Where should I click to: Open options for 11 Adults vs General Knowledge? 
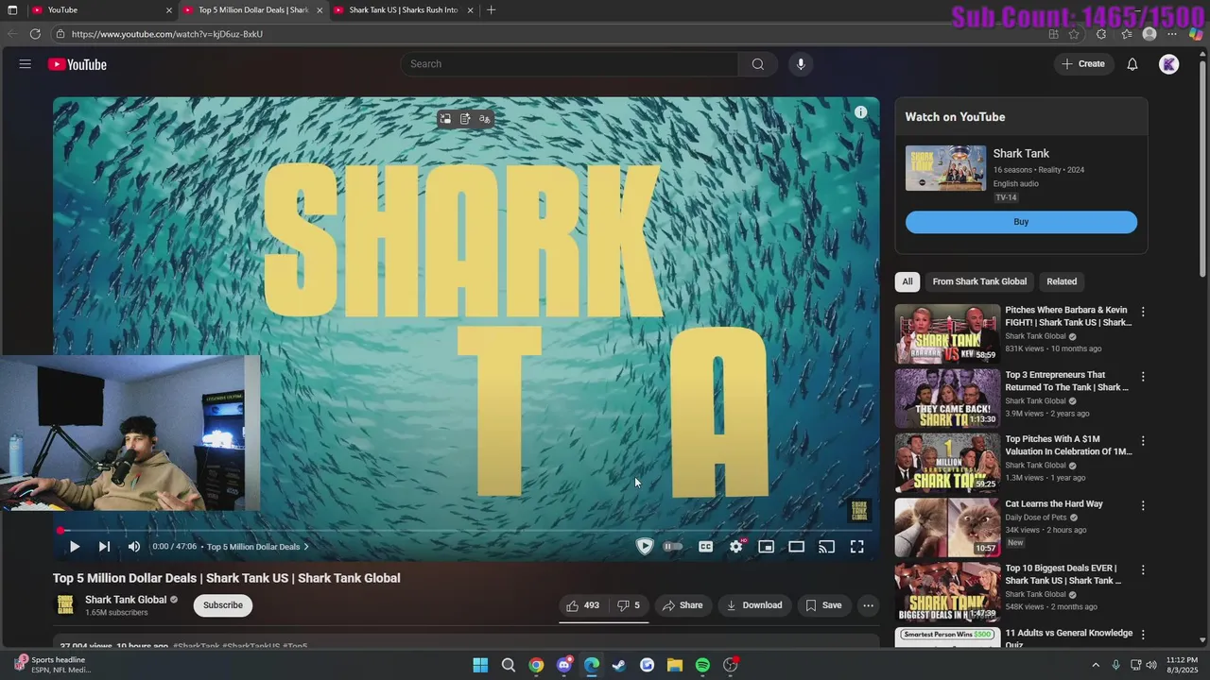pos(1143,635)
